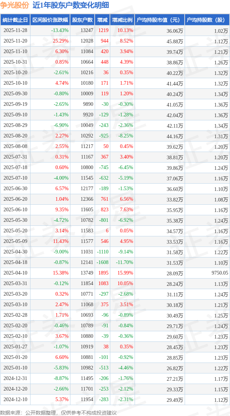The height and width of the screenshot is (416, 230).
Task: Click the 统计截止日 column header
Action: pos(15,20)
